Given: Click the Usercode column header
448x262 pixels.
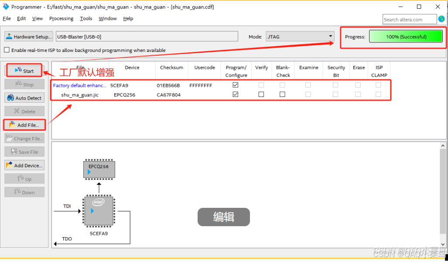Looking at the screenshot, I should [205, 68].
